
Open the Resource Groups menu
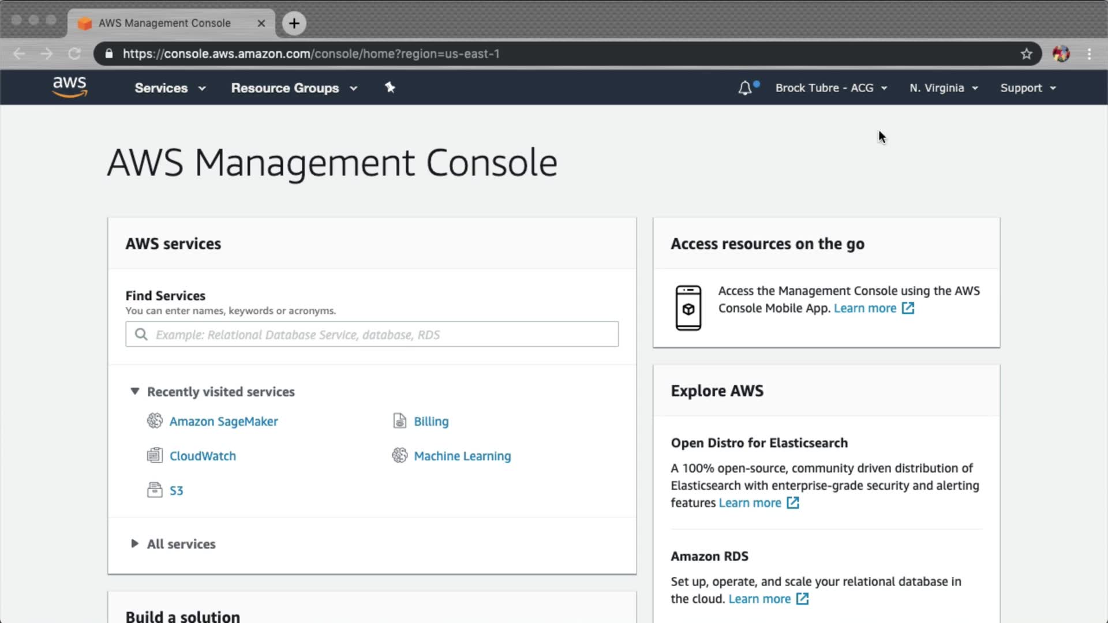click(x=294, y=88)
